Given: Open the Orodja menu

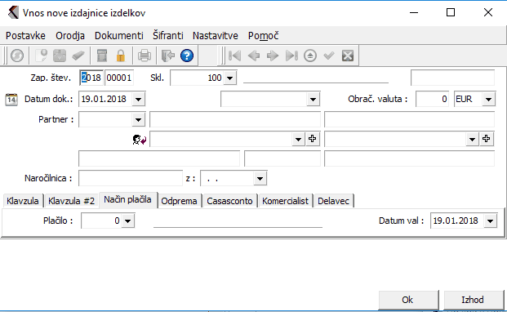Looking at the screenshot, I should tap(70, 36).
